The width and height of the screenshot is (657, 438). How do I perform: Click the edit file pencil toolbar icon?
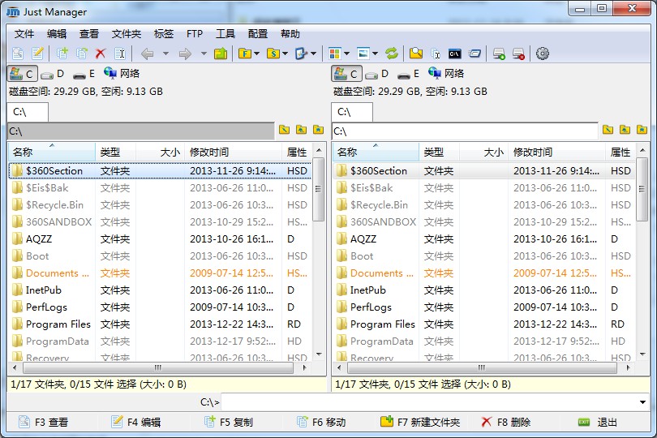point(37,54)
